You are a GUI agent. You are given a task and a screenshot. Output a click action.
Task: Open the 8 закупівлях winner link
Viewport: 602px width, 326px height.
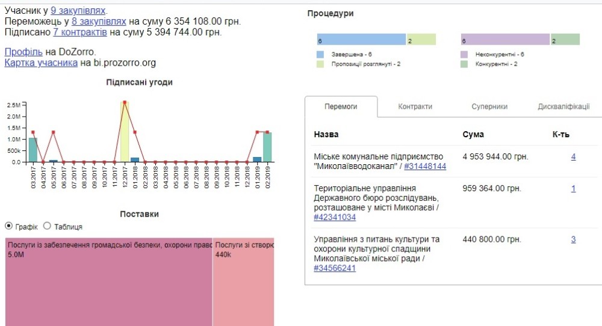pos(99,22)
